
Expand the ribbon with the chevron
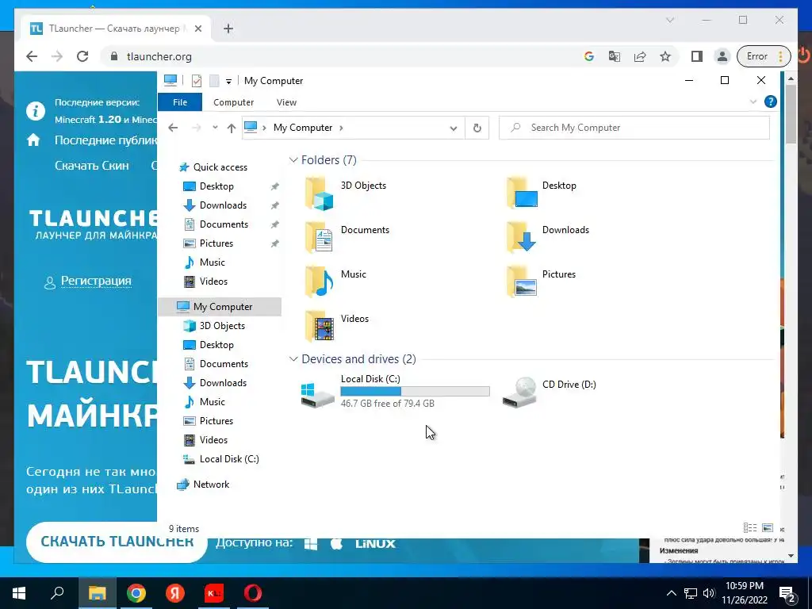753,102
